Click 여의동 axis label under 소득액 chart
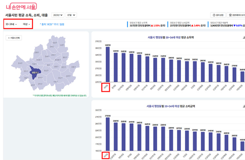The height and width of the screenshot is (160, 245). coord(106,87)
